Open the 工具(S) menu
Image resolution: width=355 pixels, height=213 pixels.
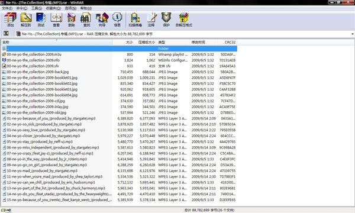[37, 8]
